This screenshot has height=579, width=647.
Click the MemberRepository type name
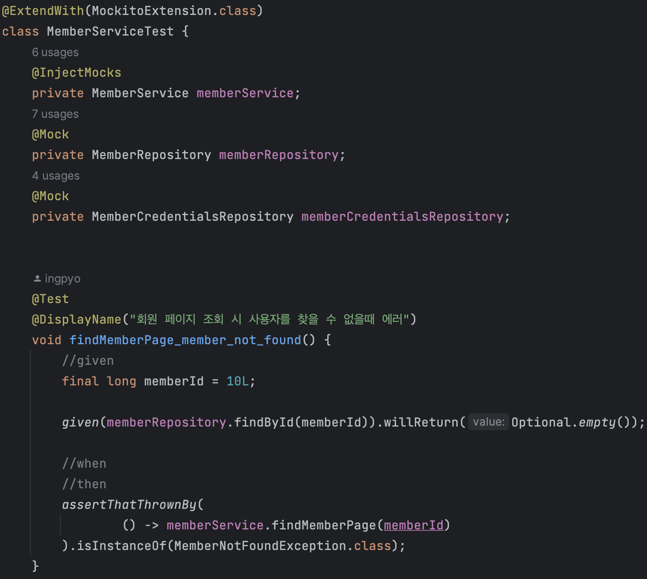(x=151, y=155)
